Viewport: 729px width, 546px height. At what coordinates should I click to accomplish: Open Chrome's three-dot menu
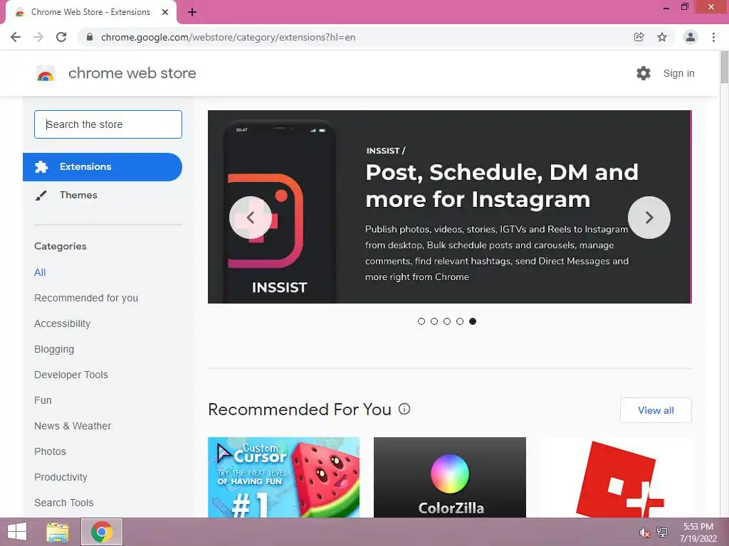coord(713,37)
